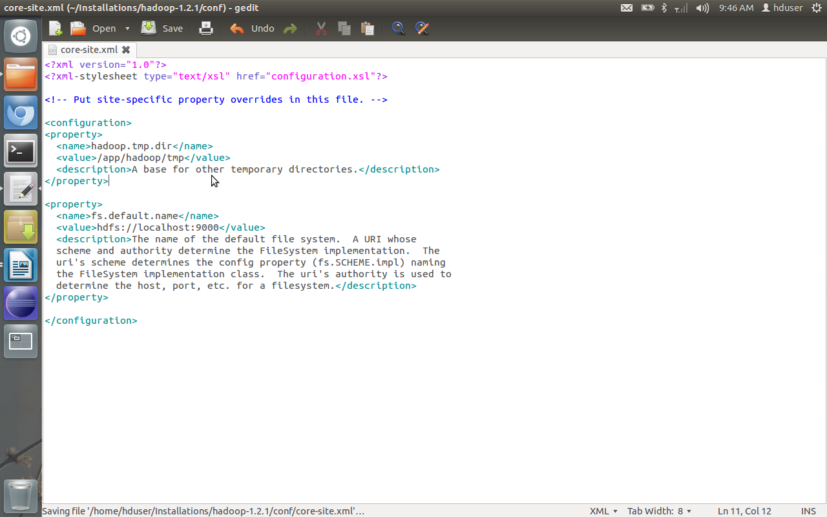Click the closing </configuration> tag
The image size is (827, 517).
click(91, 321)
